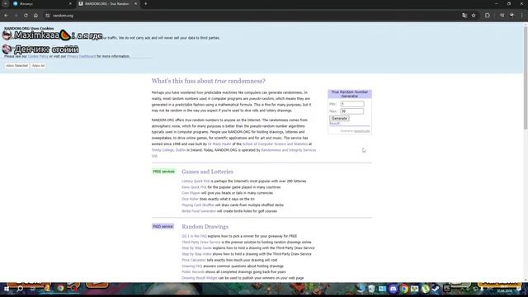528x297 pixels.
Task: Open School of Computer Science and Statistics link
Action: (x=275, y=144)
